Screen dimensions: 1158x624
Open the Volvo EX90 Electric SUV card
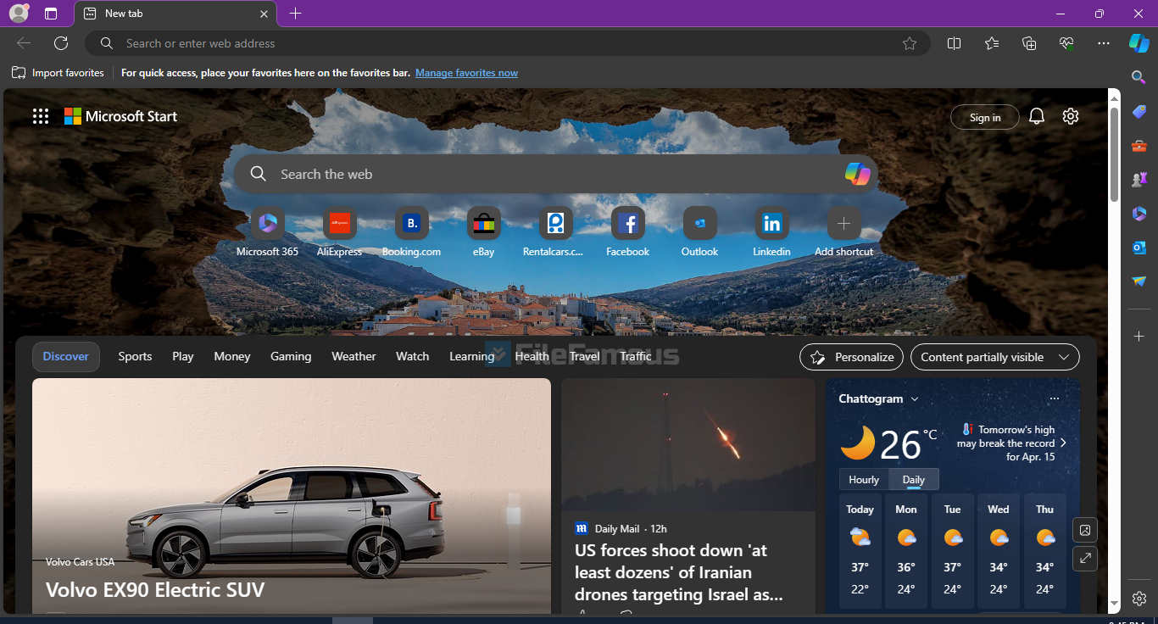292,495
